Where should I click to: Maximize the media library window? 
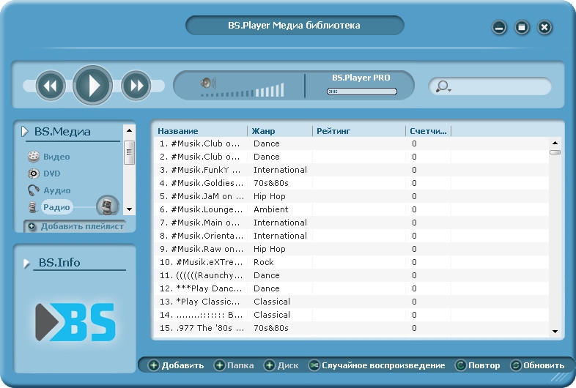pos(522,27)
